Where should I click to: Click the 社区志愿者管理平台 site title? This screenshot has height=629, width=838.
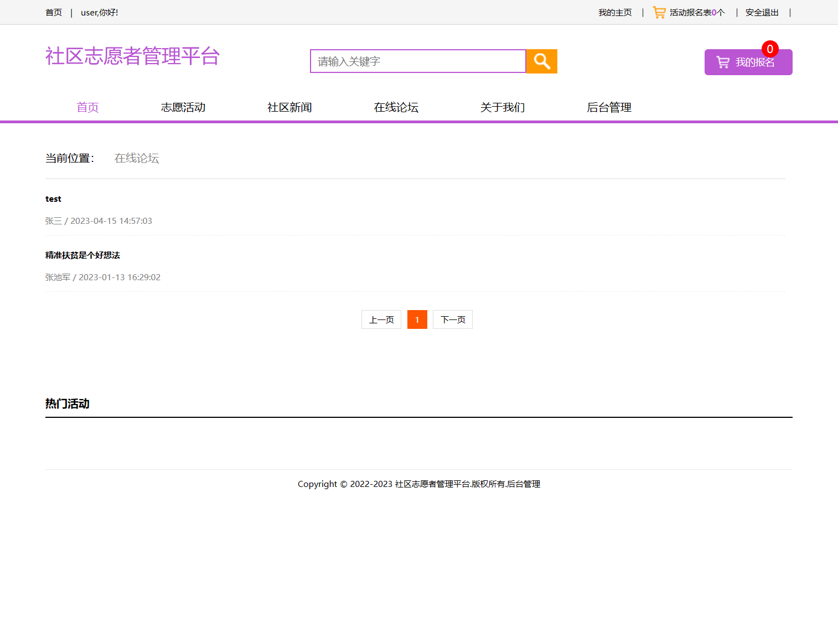pos(132,56)
